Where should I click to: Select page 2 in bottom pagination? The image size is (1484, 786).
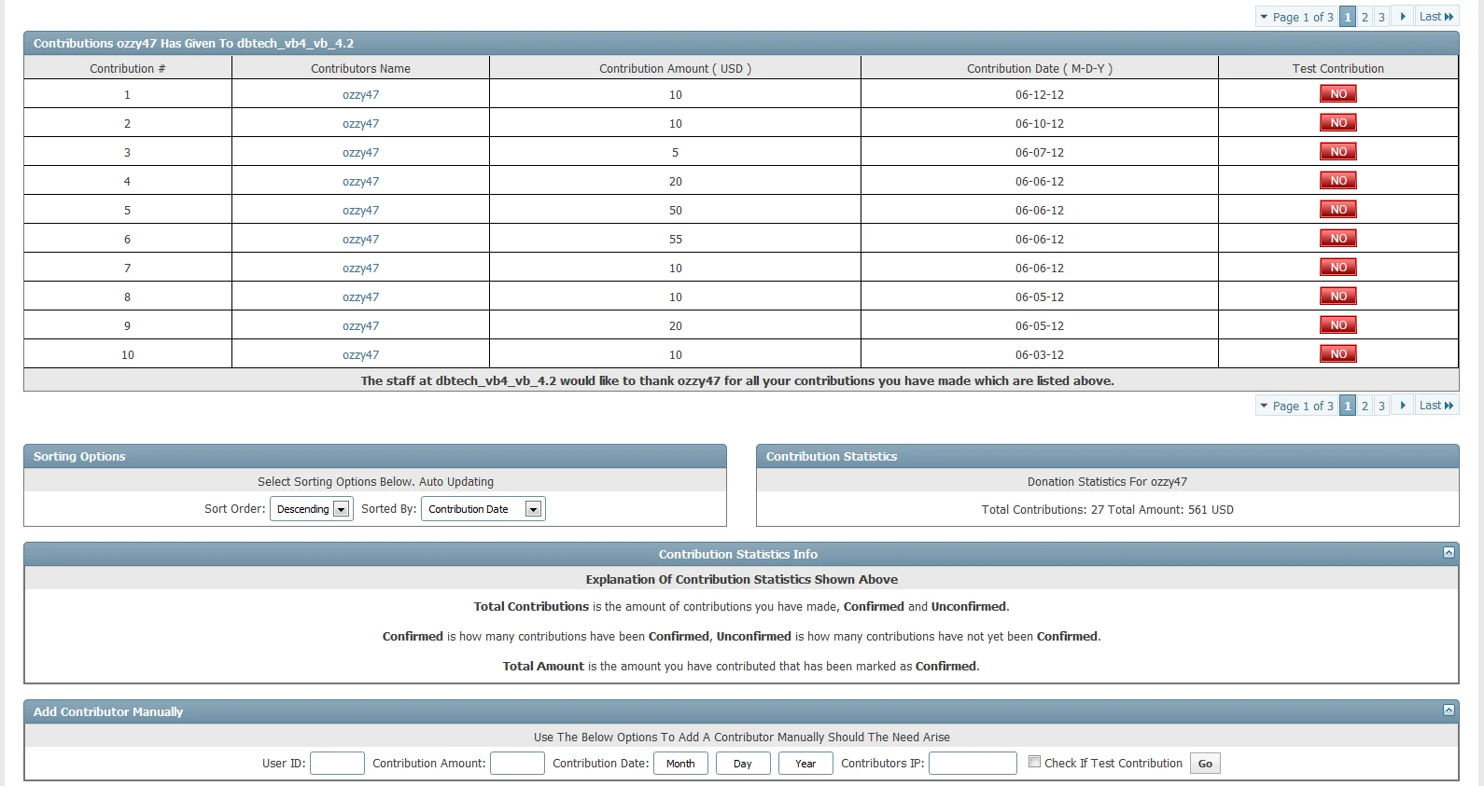[1365, 406]
